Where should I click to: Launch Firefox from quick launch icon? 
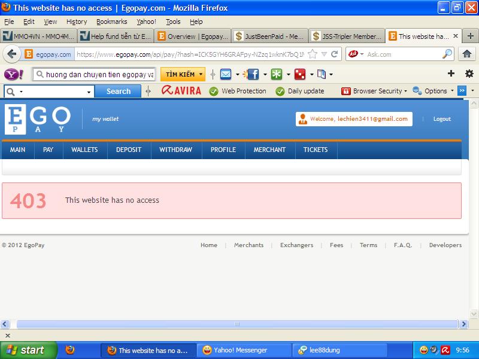pyautogui.click(x=70, y=350)
